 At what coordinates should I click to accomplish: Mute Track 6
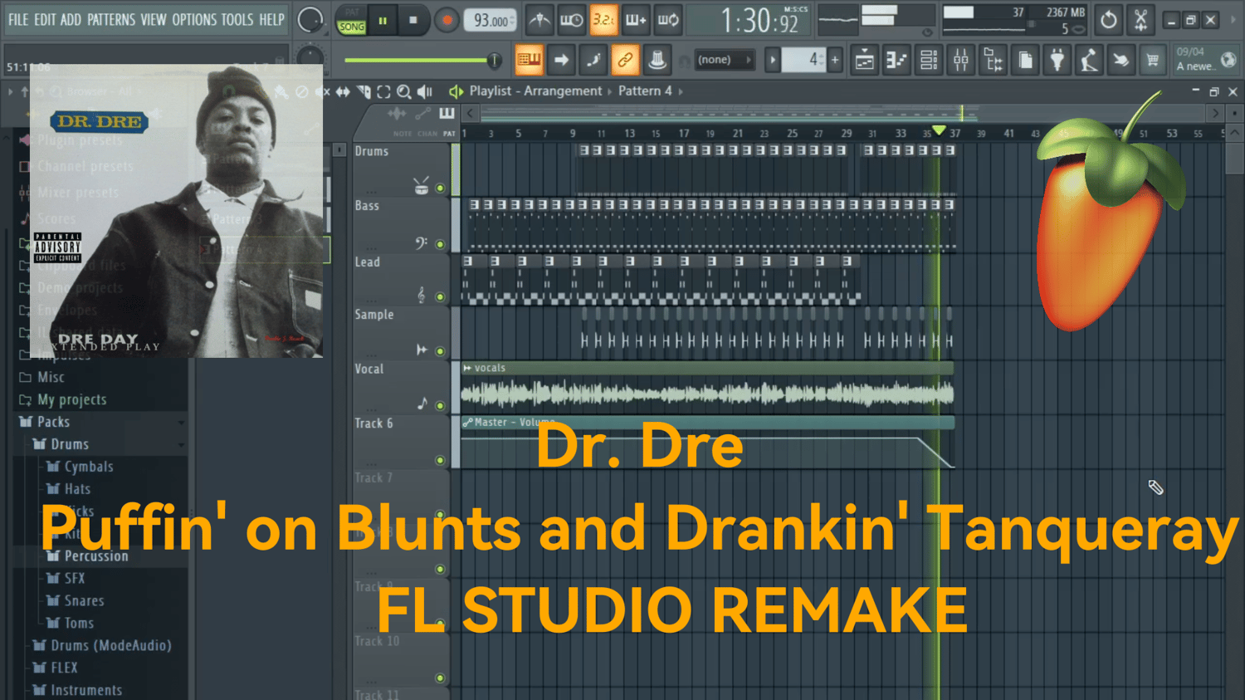[440, 460]
